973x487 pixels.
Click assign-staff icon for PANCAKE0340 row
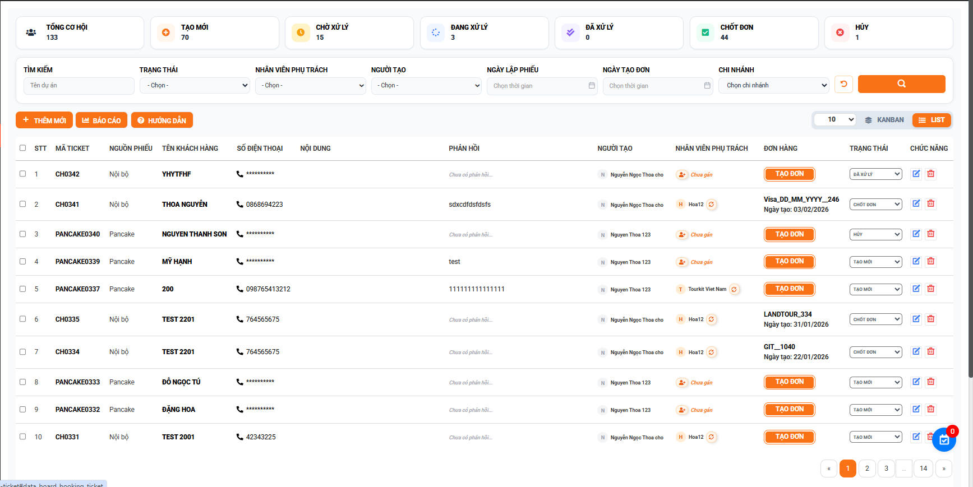pos(682,235)
